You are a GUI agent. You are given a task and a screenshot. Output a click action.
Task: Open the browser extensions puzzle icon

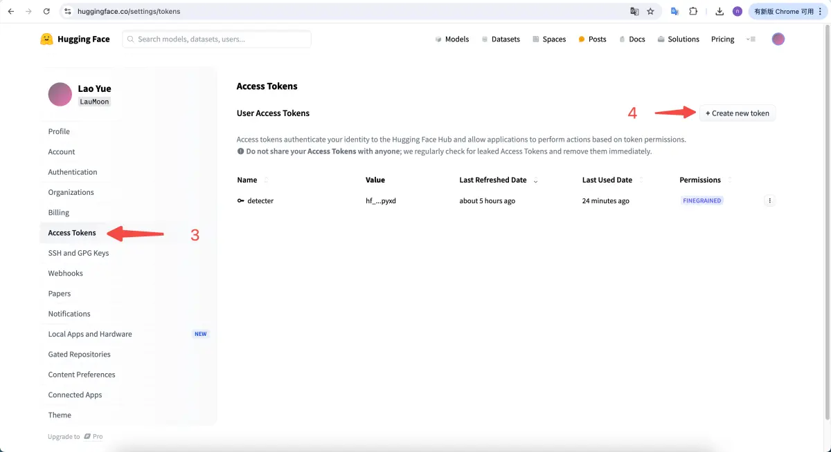[693, 12]
